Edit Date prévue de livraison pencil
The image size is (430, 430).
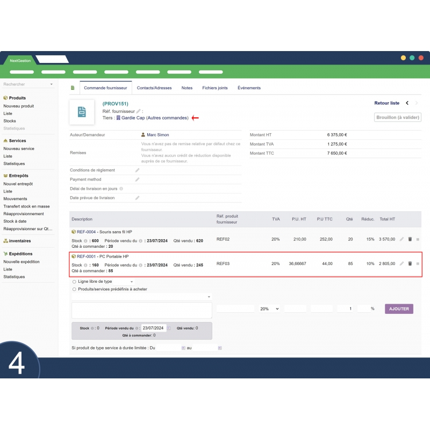point(138,198)
